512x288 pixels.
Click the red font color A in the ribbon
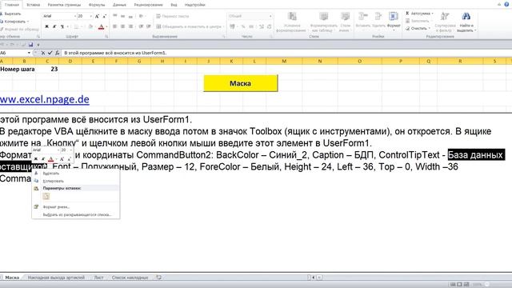click(102, 26)
